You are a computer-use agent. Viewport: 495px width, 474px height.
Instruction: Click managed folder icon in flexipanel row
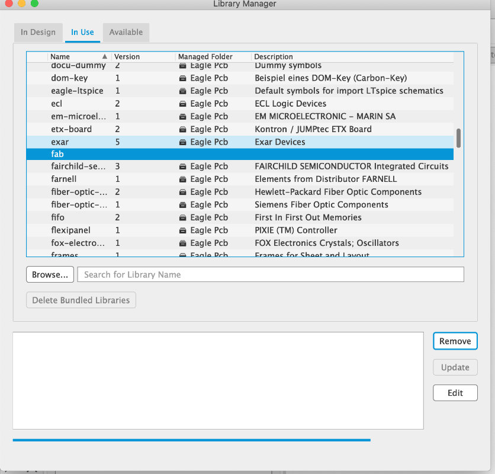(x=182, y=230)
